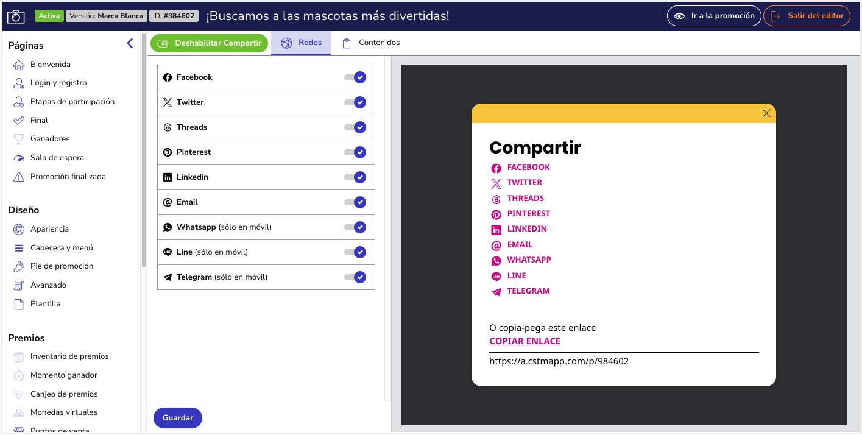Close the Compartir preview dialog
The image size is (862, 435).
coord(766,113)
